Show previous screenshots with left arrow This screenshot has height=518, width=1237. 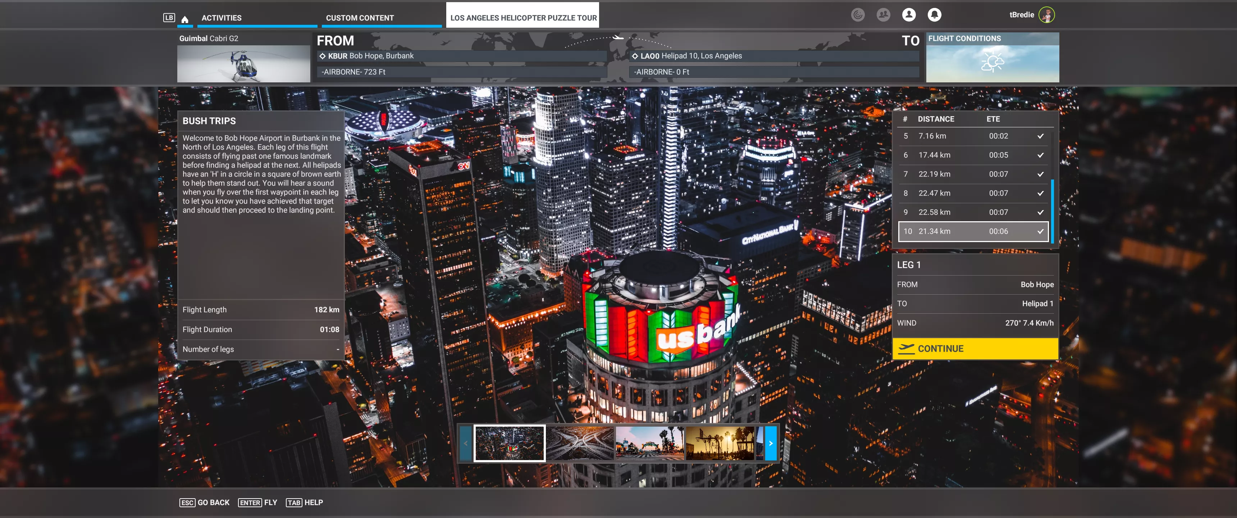[x=465, y=443]
